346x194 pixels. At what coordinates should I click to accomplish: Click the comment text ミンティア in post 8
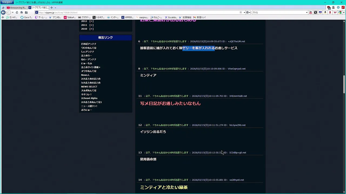pos(148,75)
